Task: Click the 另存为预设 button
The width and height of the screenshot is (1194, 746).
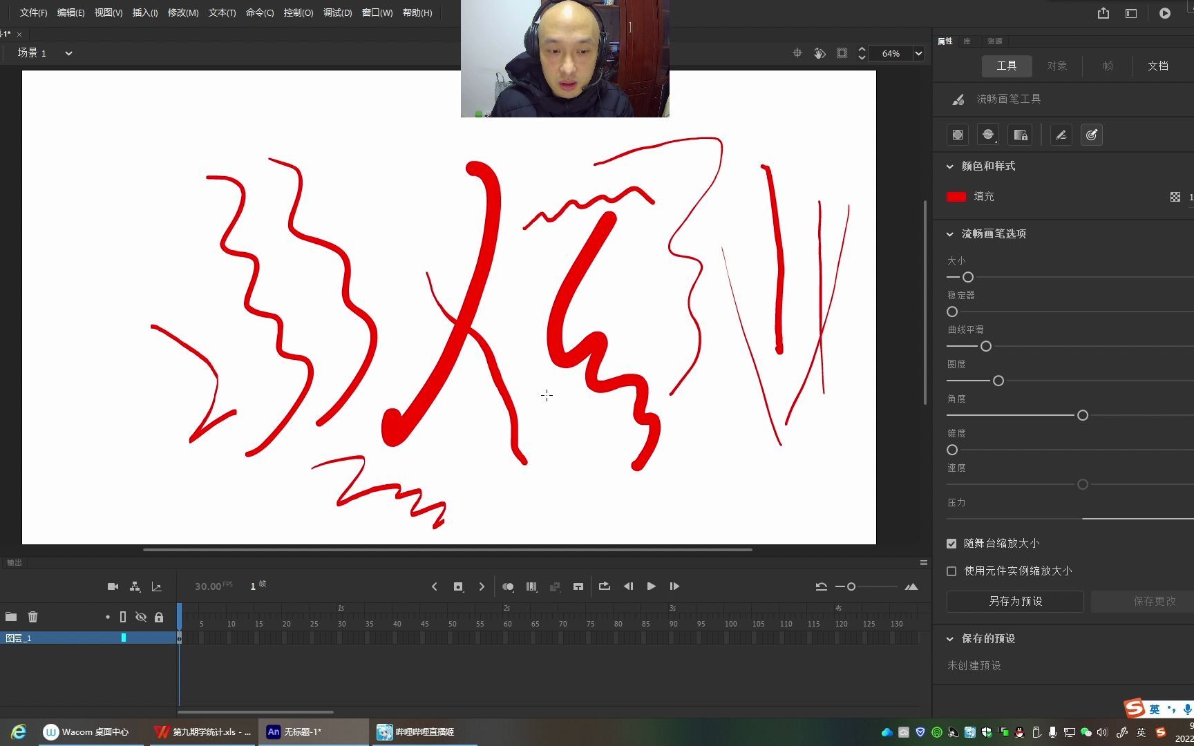Action: click(1014, 601)
